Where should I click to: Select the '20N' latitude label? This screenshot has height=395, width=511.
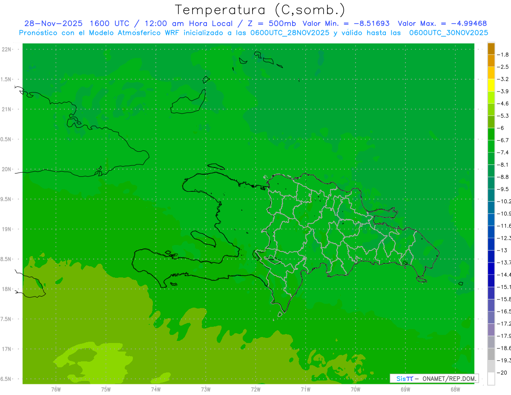click(7, 169)
